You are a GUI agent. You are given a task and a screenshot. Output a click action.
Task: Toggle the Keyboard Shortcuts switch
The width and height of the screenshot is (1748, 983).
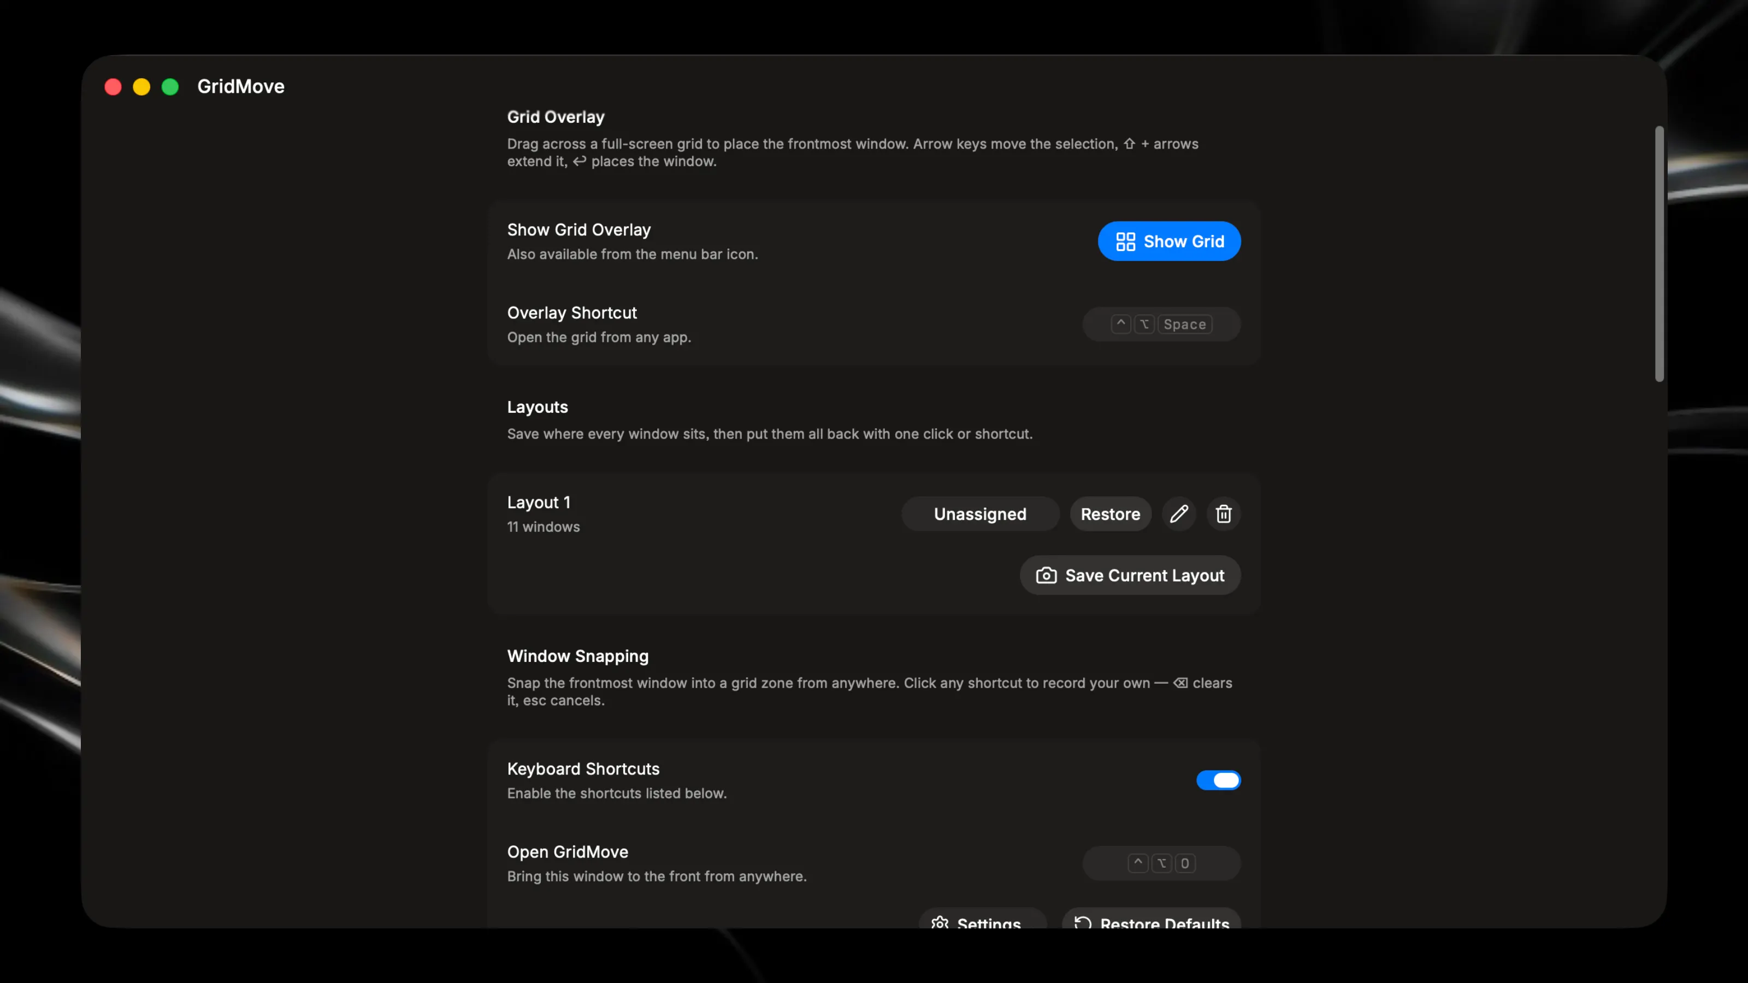(x=1218, y=780)
